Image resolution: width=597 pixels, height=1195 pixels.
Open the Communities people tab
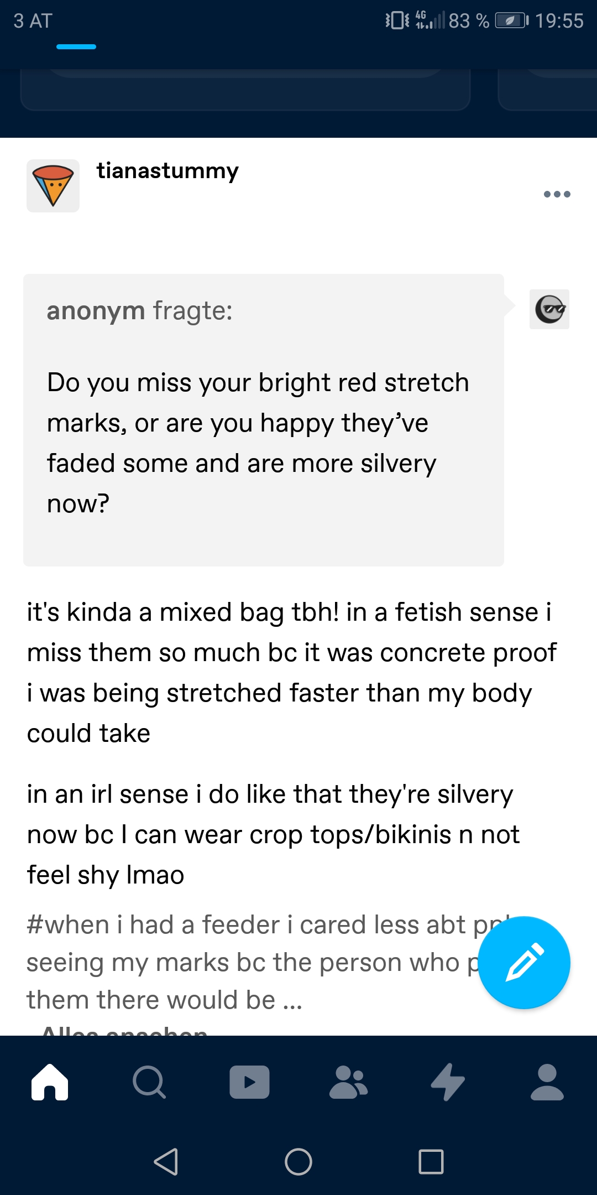pos(348,1082)
